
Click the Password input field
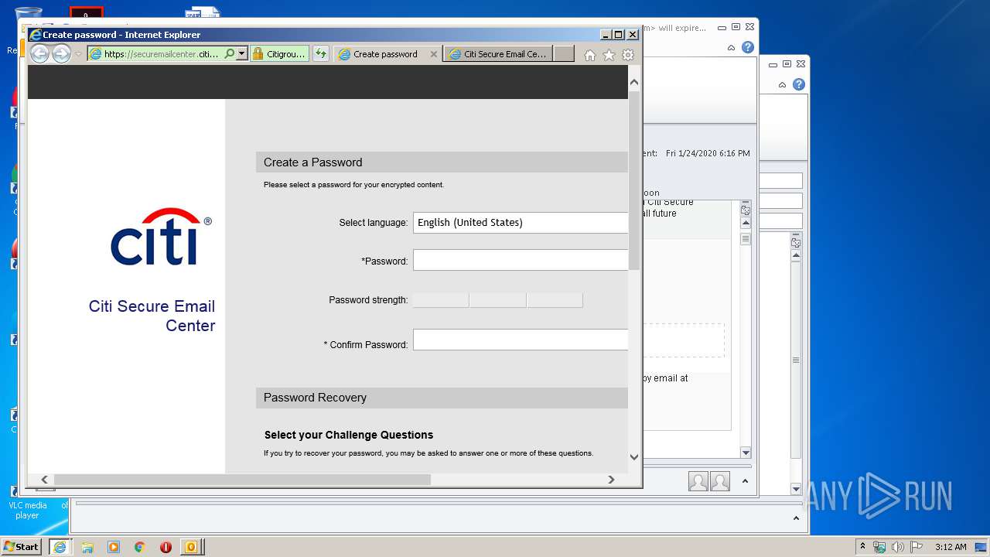pyautogui.click(x=521, y=260)
